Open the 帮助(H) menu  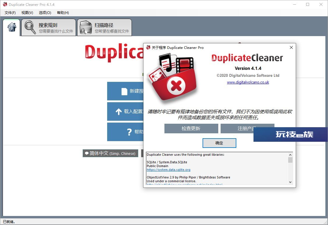[x=63, y=13]
